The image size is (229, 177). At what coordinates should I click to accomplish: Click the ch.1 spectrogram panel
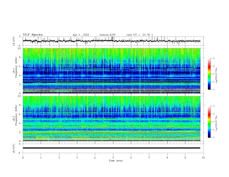tap(112, 71)
